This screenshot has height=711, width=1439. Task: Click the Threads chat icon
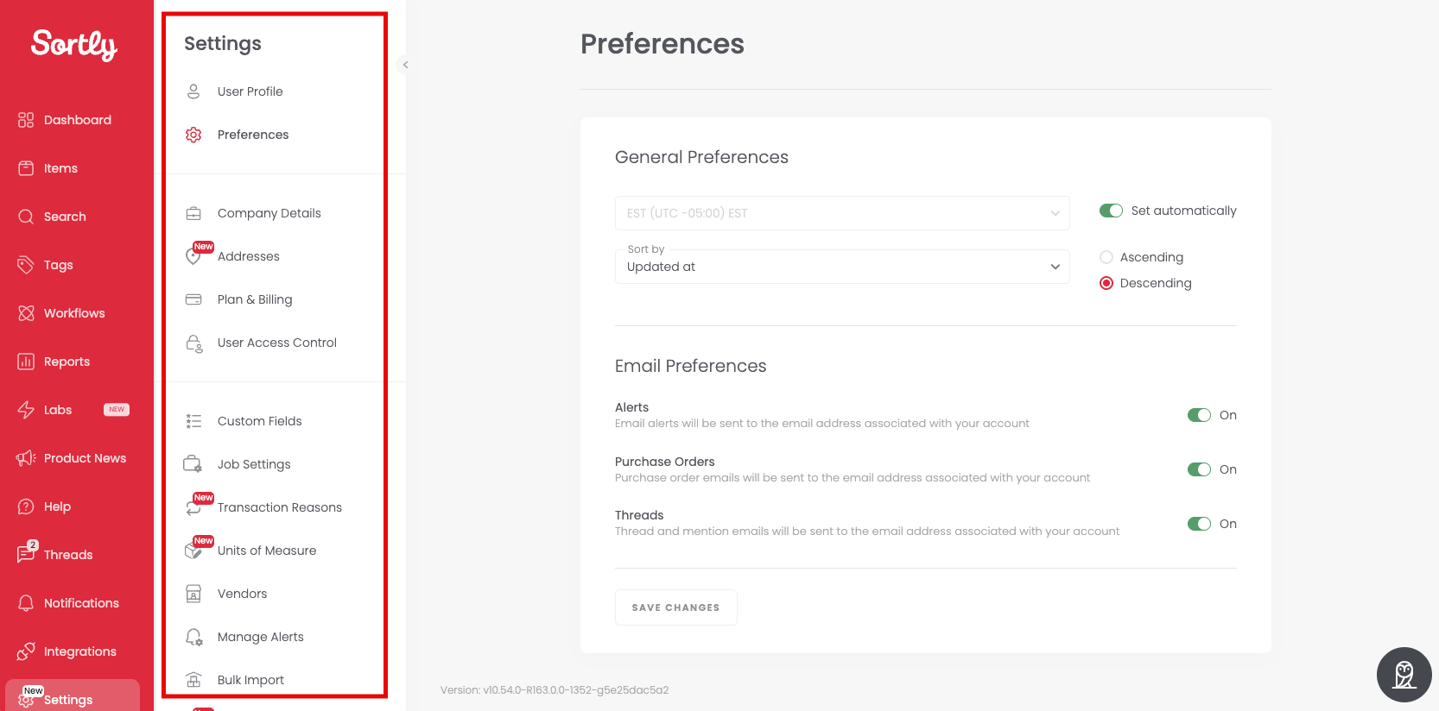click(x=26, y=555)
